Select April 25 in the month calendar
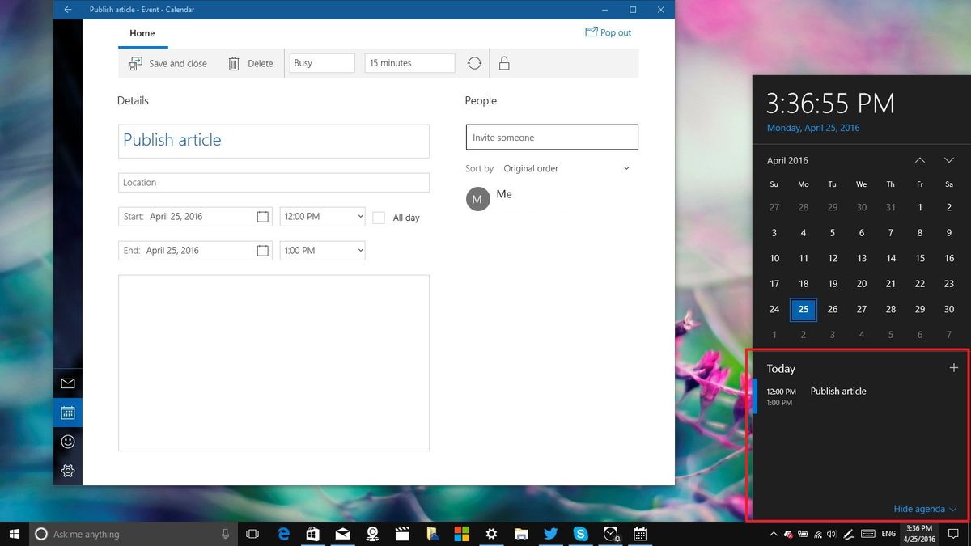The height and width of the screenshot is (546, 971). pyautogui.click(x=803, y=309)
